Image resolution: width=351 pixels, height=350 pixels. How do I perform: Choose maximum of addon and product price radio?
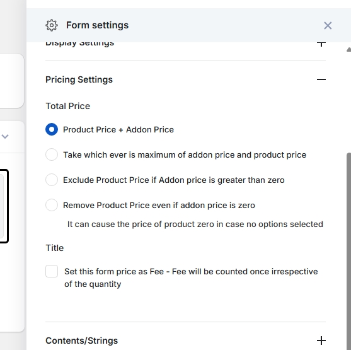52,155
